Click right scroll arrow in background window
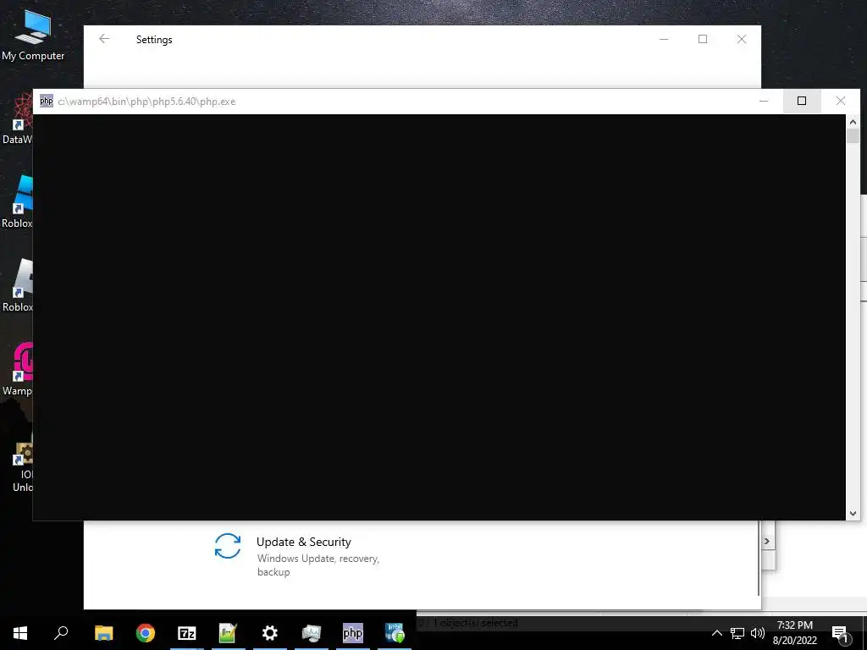Image resolution: width=867 pixels, height=650 pixels. point(767,541)
